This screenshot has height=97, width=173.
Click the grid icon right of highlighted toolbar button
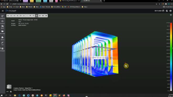click(40, 16)
